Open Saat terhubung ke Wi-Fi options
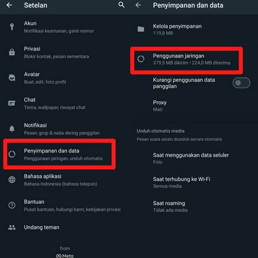 tap(193, 182)
